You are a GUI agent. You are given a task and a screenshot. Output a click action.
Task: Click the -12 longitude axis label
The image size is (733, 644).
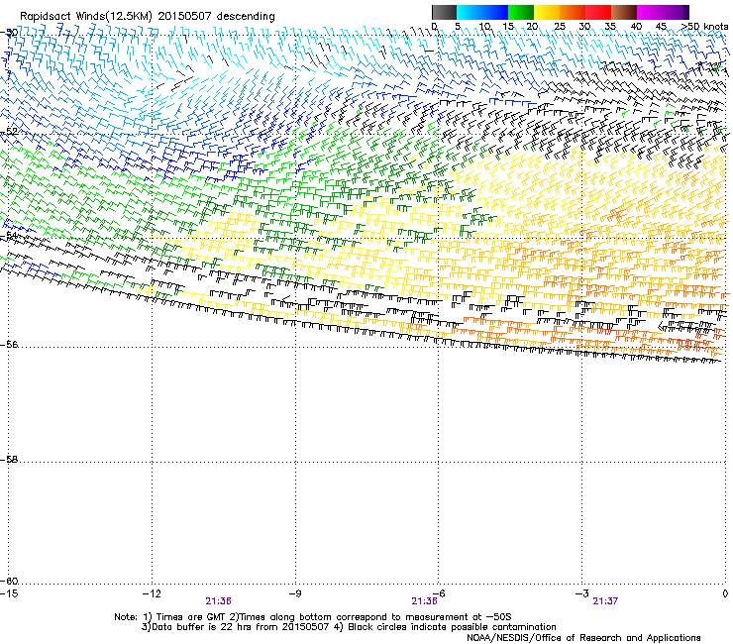point(152,593)
